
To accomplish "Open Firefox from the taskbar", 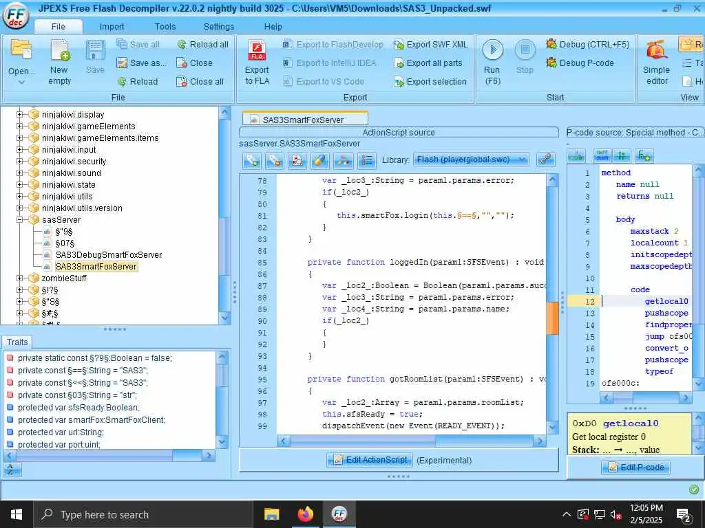I will coord(305,514).
